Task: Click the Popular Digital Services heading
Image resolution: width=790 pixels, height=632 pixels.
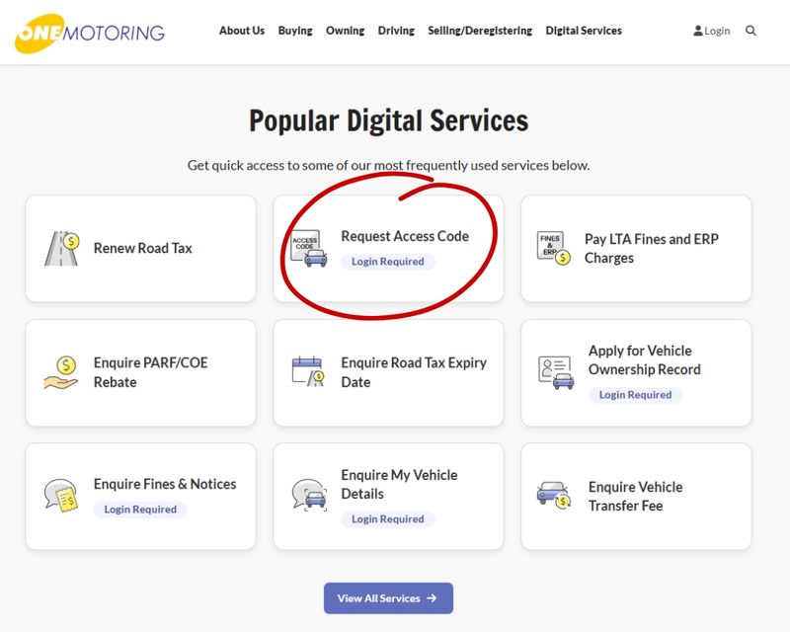Action: (389, 120)
